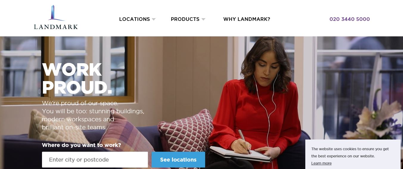
Task: Click the WORK PROUD. headline
Action: tap(77, 79)
